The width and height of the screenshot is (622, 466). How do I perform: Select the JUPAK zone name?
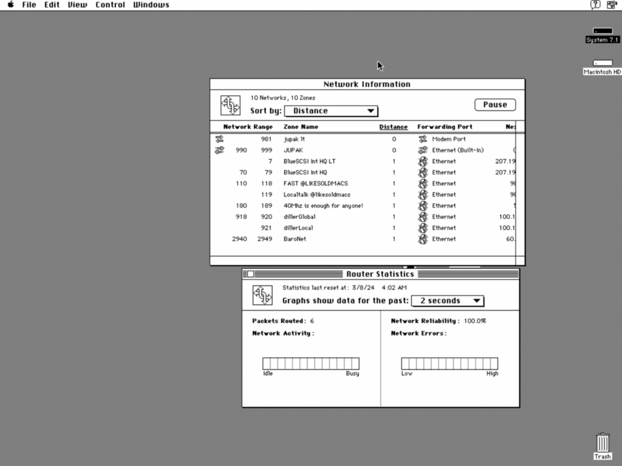click(293, 150)
